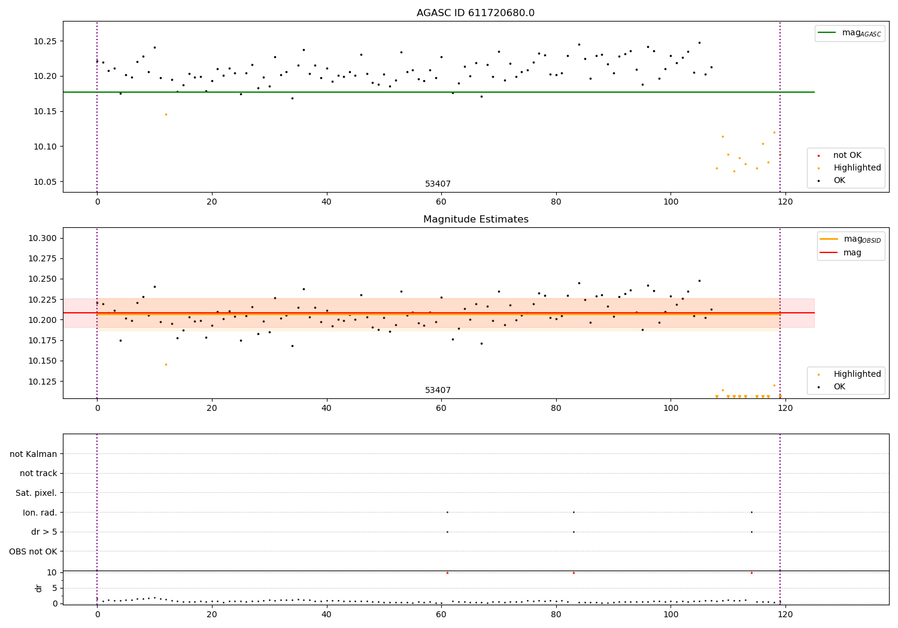Click the 10.300 tick in middle plot
898x628 pixels.
pos(42,238)
